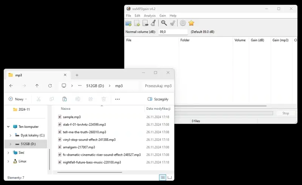The width and height of the screenshot is (302, 185).
Task: Refresh the mp3 folder view
Action: [x=50, y=86]
